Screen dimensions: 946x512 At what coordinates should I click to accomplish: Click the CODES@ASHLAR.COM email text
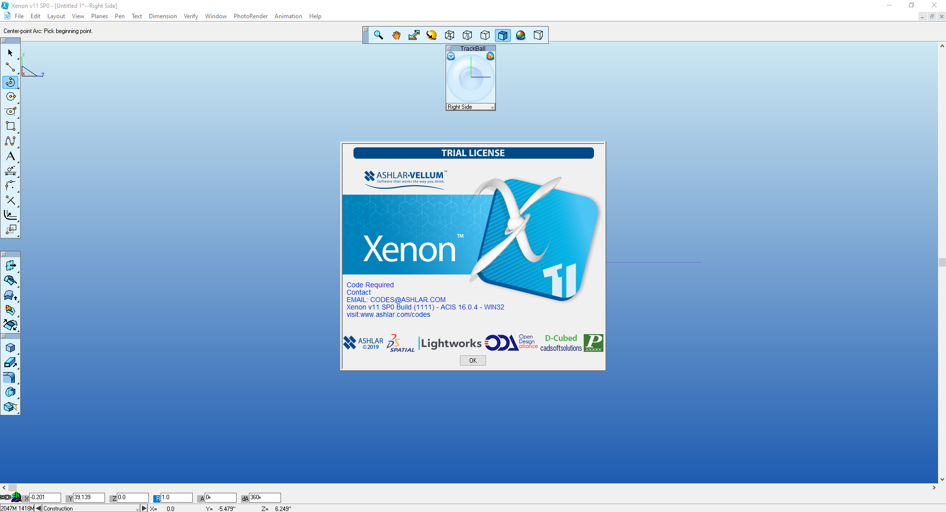click(408, 300)
